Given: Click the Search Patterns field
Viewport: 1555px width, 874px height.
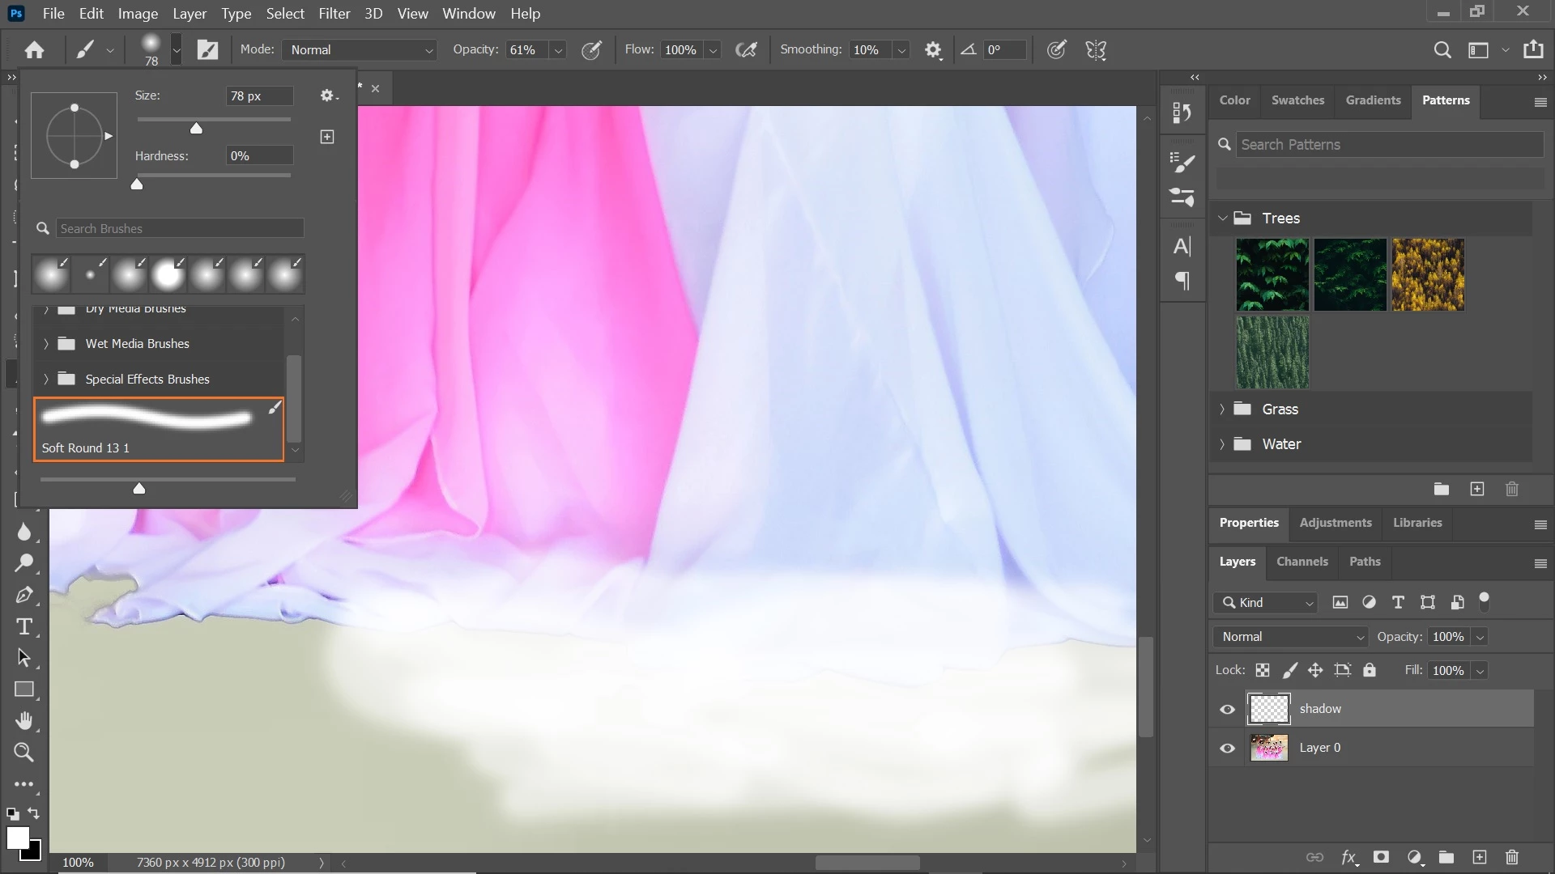Looking at the screenshot, I should (1388, 145).
